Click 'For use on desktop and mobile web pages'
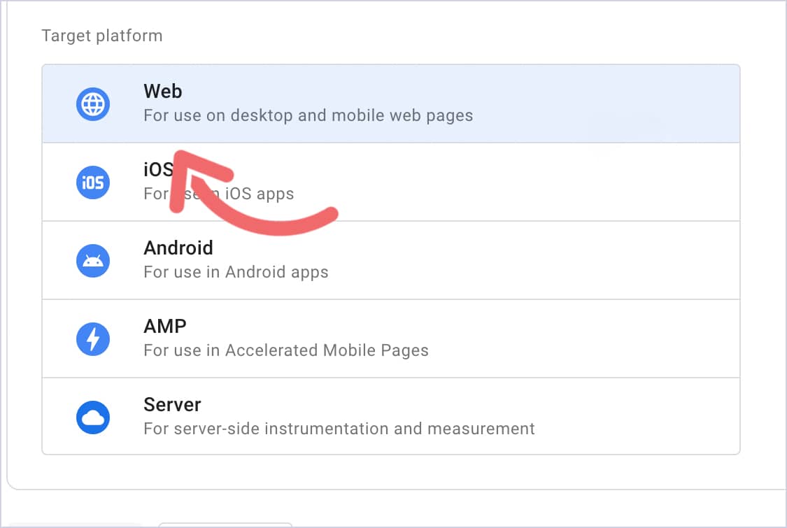 [309, 115]
